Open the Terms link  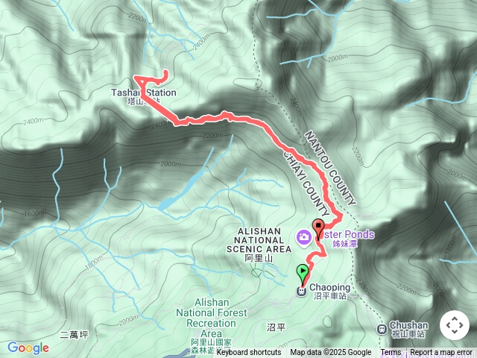[391, 353]
